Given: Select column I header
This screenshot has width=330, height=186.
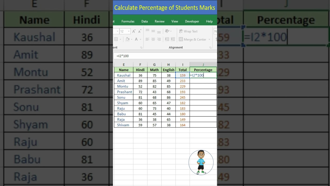Looking at the screenshot, I should [x=183, y=65].
